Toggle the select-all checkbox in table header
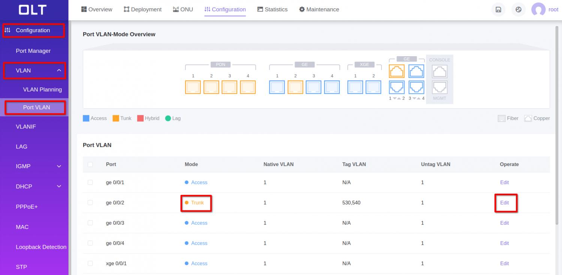562x275 pixels. [x=90, y=164]
